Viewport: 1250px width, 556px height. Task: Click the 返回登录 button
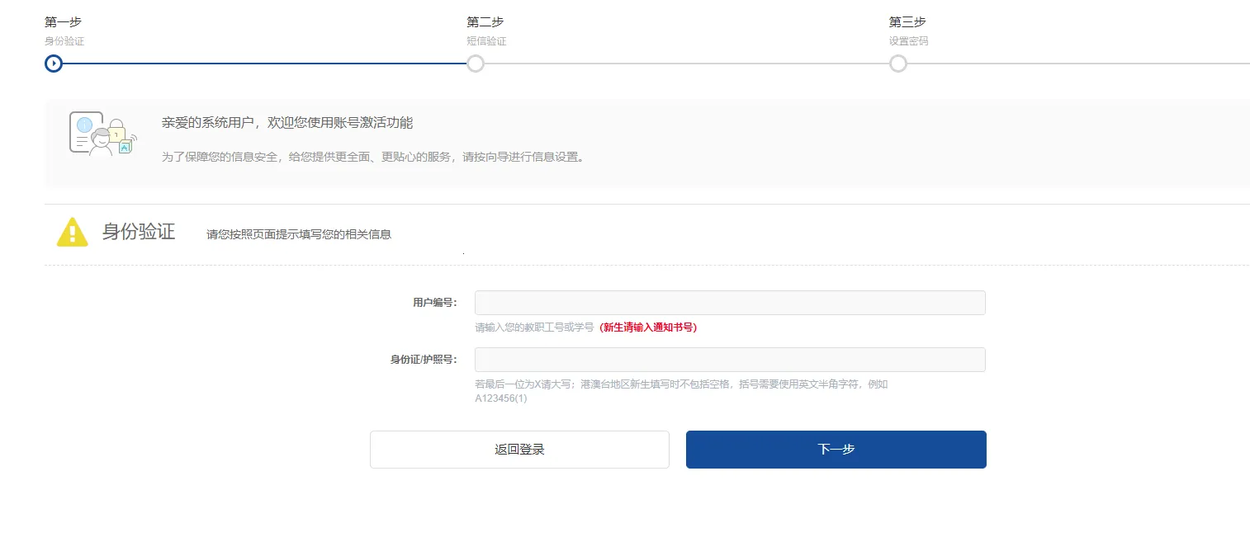[519, 449]
